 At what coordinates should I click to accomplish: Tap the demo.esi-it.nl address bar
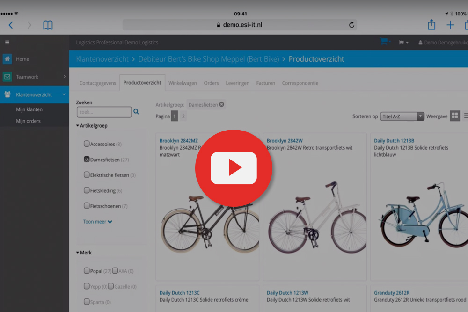pyautogui.click(x=240, y=25)
